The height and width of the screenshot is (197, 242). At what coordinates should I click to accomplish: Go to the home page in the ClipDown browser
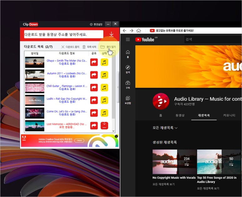(139, 31)
